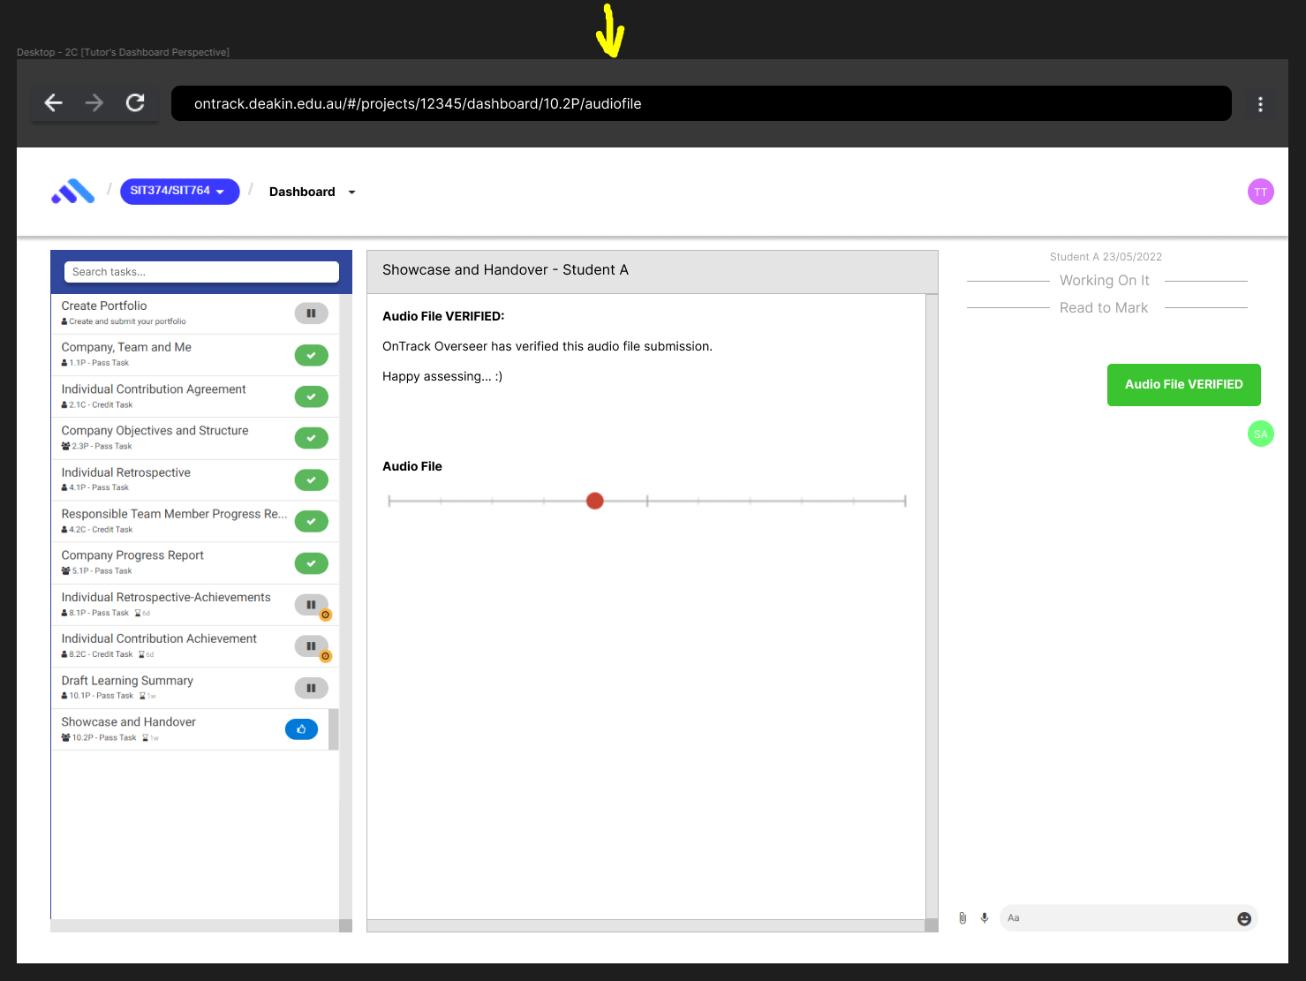The image size is (1306, 981).
Task: Select Individual Retrospective task
Action: click(126, 473)
